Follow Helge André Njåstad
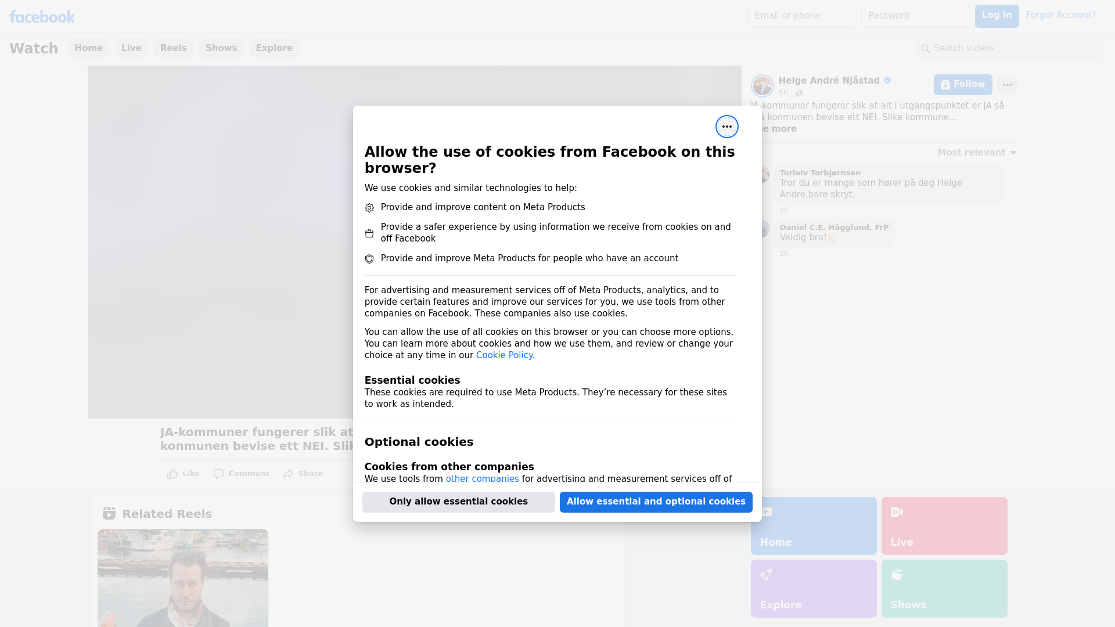 pyautogui.click(x=963, y=85)
